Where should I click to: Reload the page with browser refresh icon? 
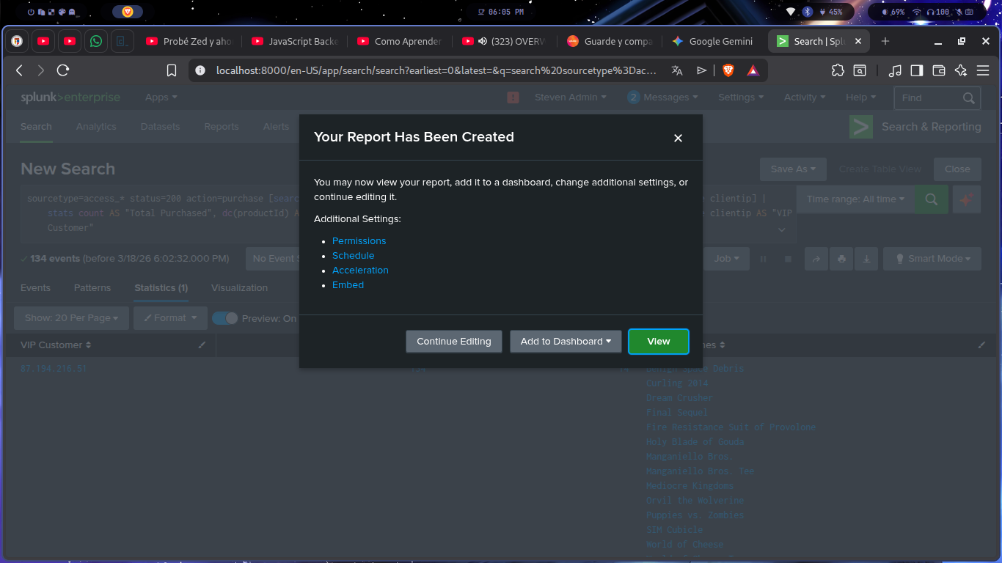point(63,70)
